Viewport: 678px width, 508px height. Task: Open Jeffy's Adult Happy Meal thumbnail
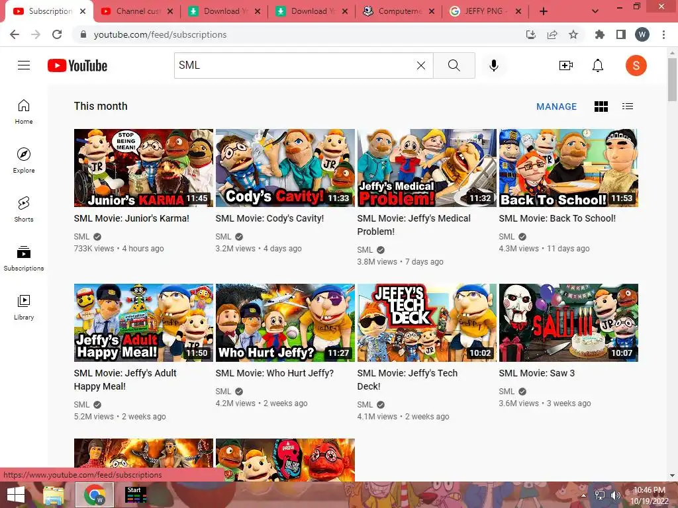click(144, 323)
